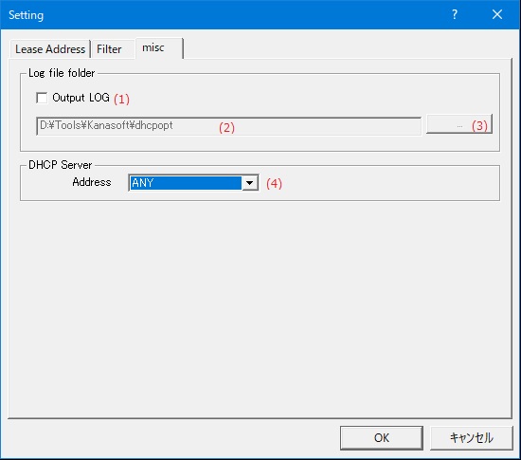This screenshot has width=521, height=460.
Task: Click the Address label in DHCP Server
Action: 92,182
